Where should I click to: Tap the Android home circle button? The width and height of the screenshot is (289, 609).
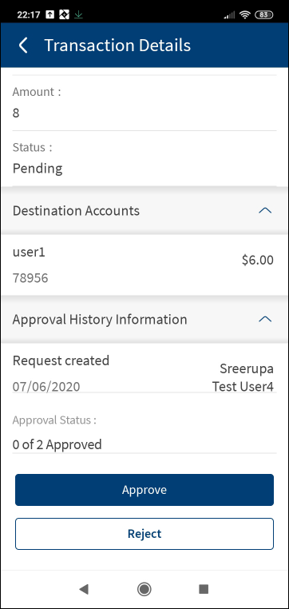click(144, 589)
